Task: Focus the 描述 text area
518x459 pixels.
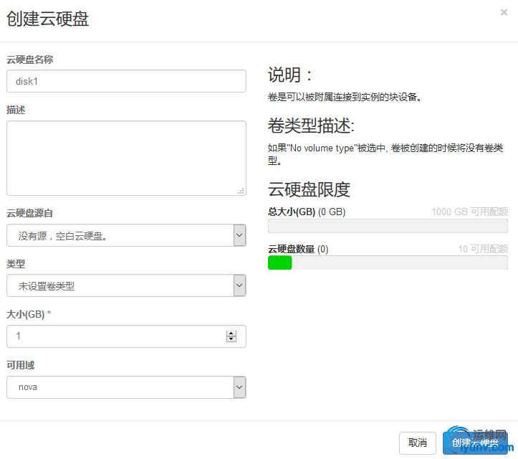Action: coord(126,158)
